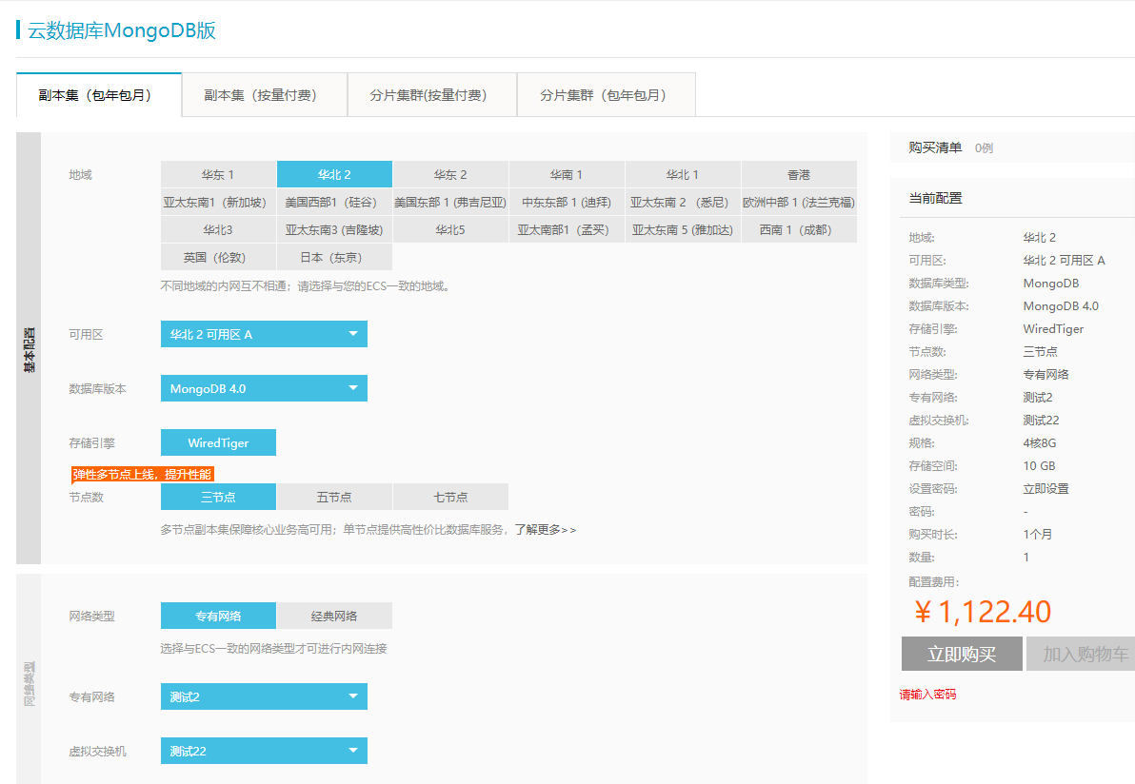Image resolution: width=1135 pixels, height=784 pixels.
Task: Open 购买清单 shopping list
Action: click(x=935, y=147)
